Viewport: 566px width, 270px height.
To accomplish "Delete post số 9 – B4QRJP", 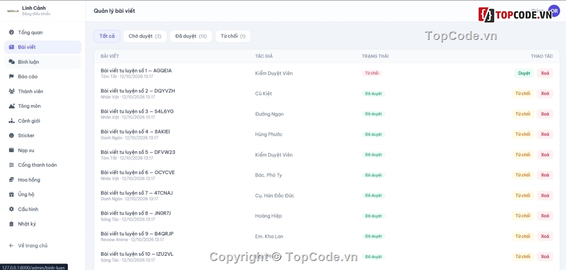I will click(x=545, y=237).
